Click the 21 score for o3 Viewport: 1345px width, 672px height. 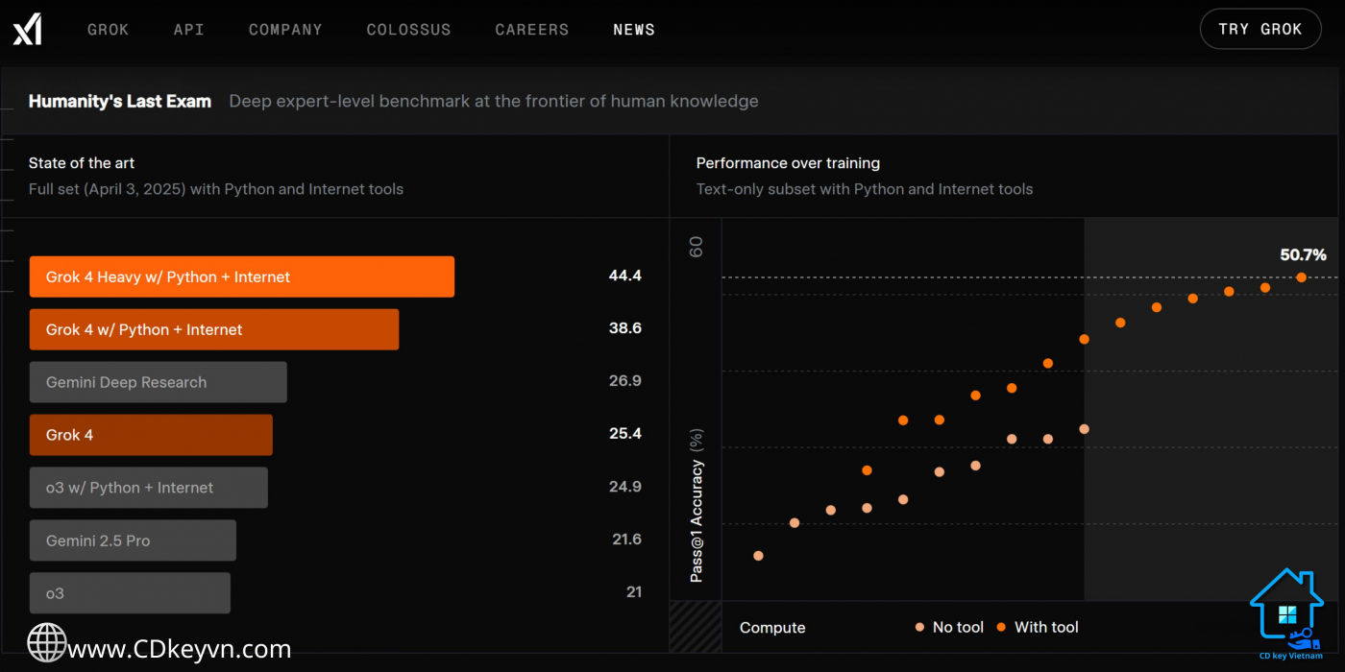click(x=634, y=592)
